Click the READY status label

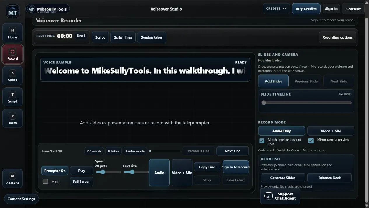tap(241, 62)
